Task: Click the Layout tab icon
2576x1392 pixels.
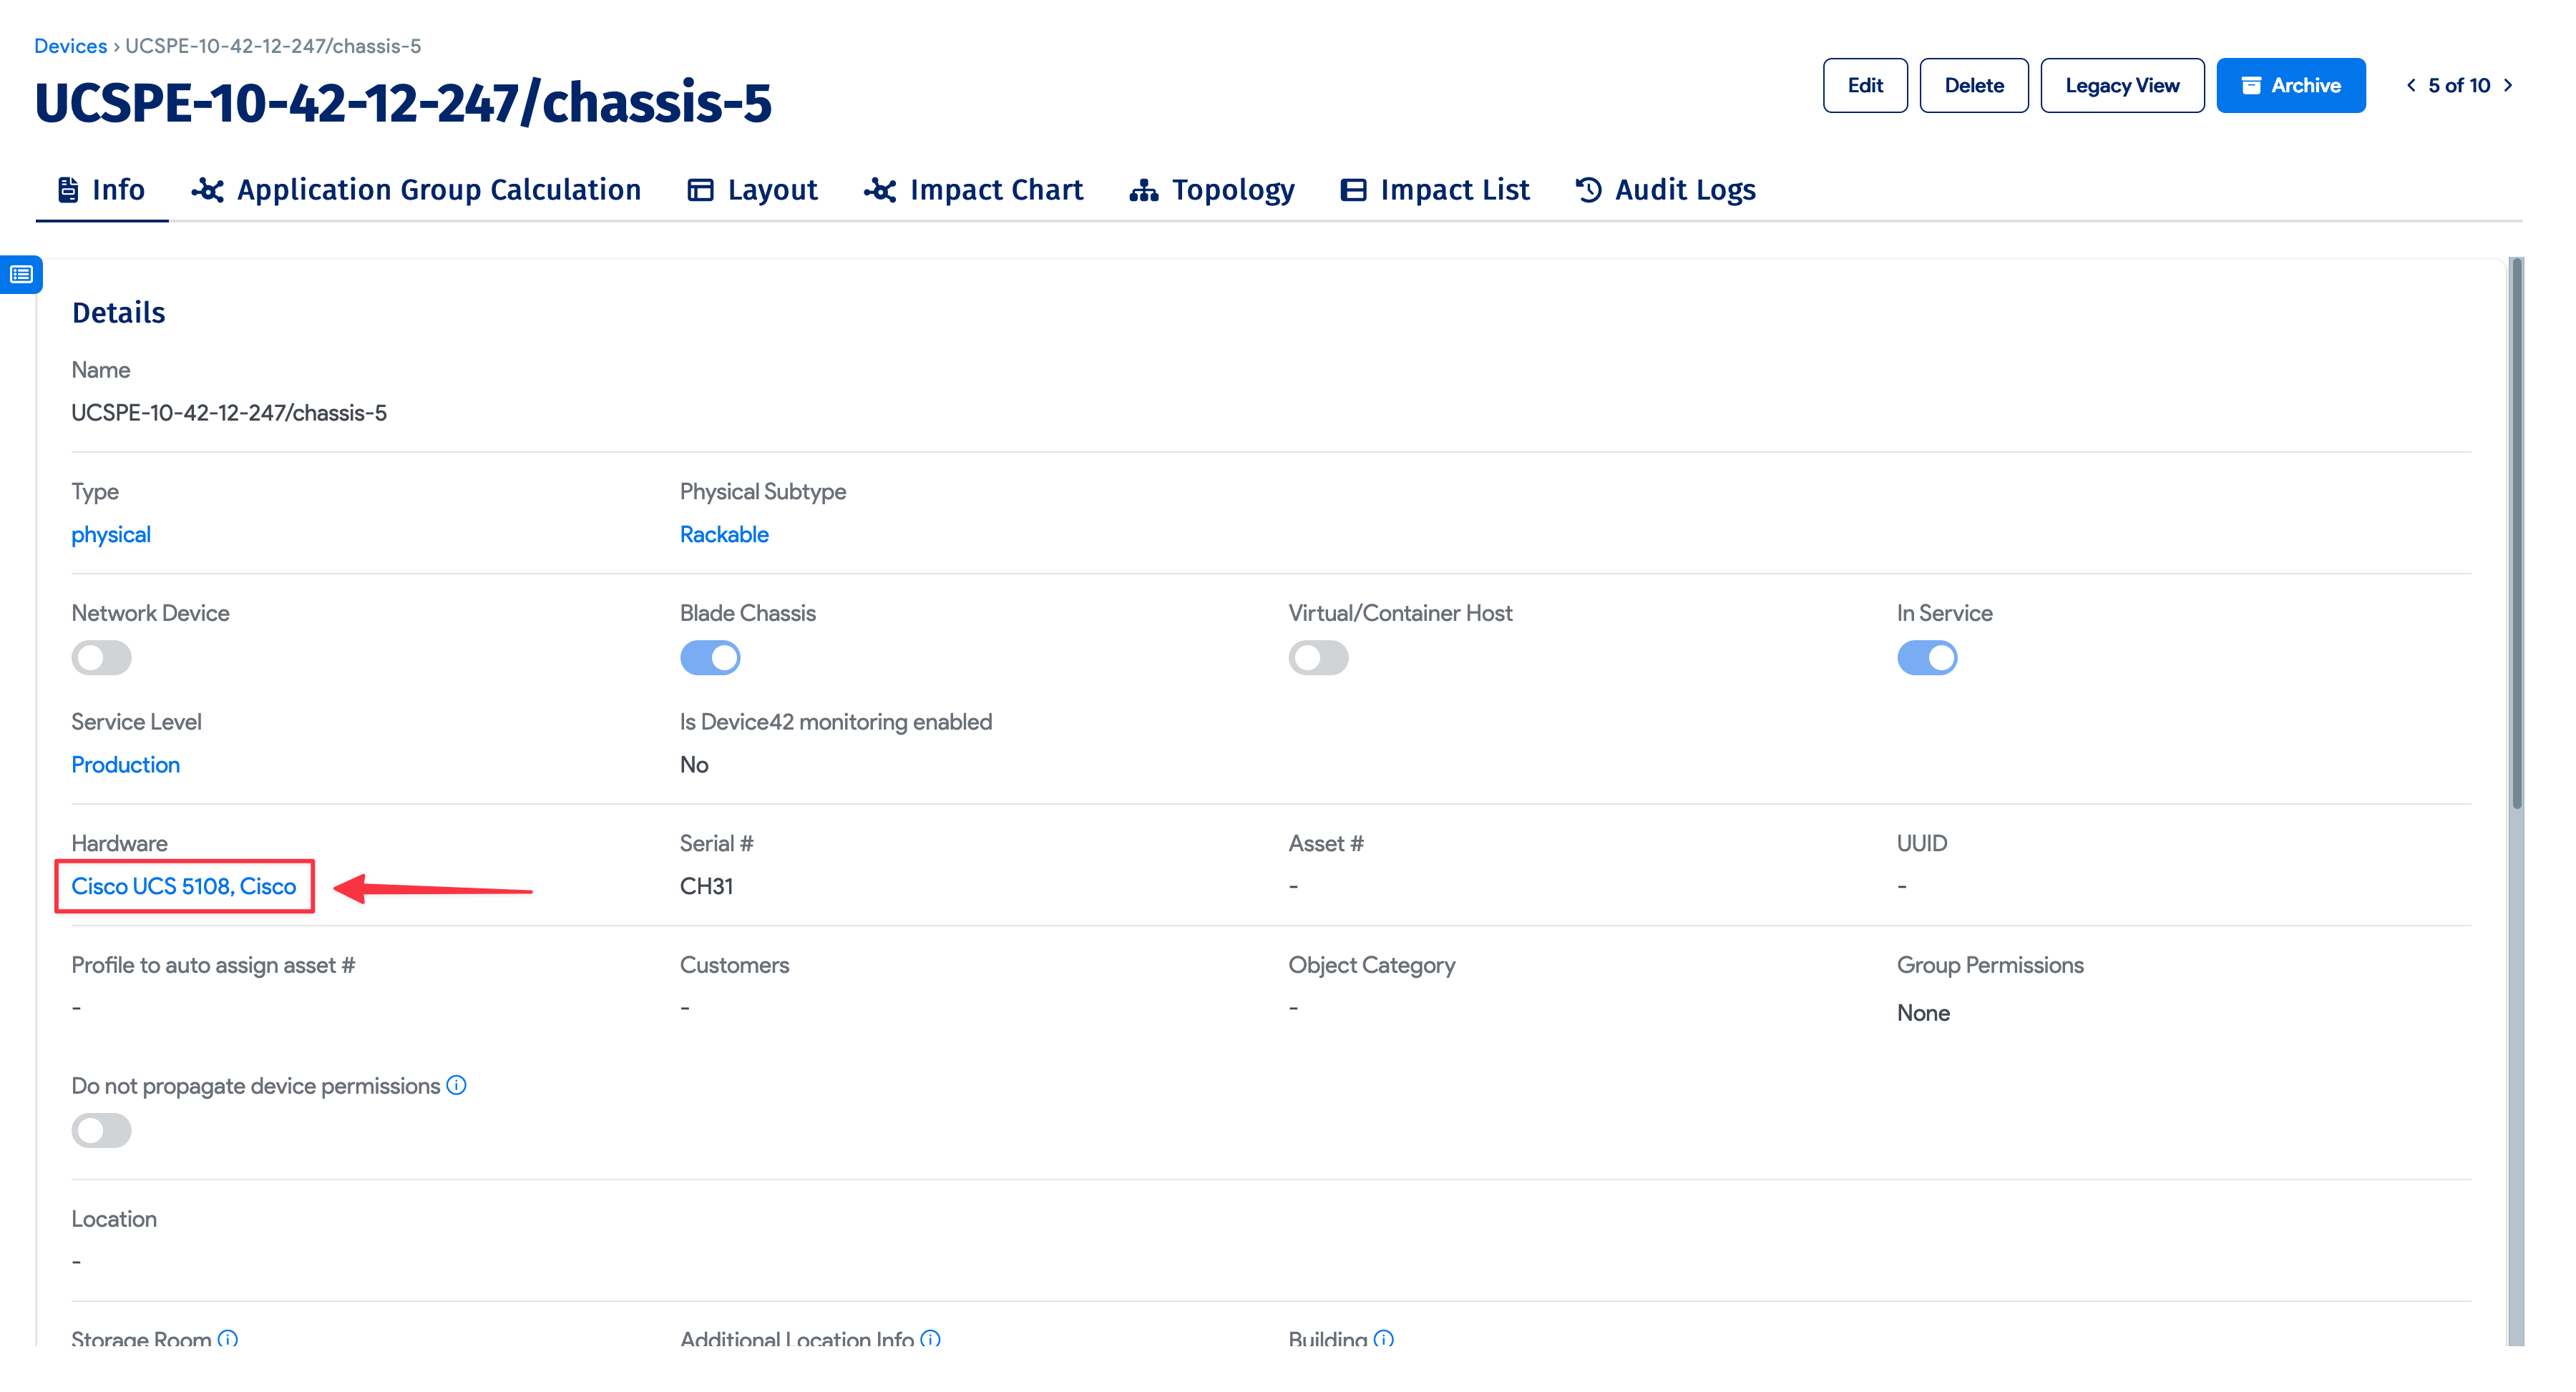Action: click(700, 190)
